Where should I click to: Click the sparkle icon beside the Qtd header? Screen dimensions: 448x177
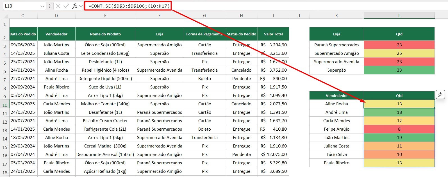(440, 95)
